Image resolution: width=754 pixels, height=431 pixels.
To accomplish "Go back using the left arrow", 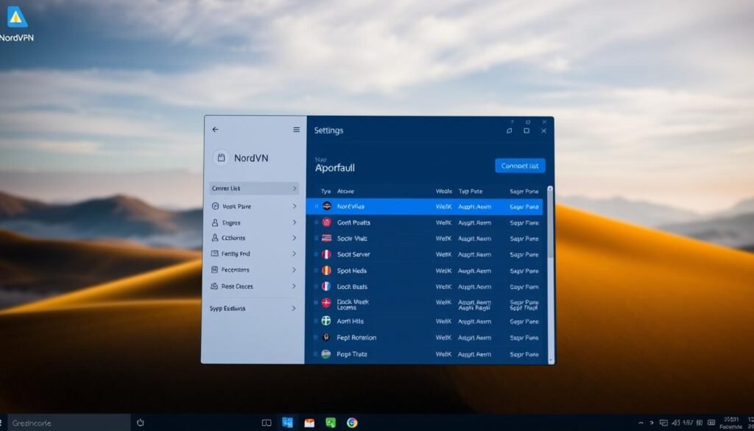I will pos(215,130).
